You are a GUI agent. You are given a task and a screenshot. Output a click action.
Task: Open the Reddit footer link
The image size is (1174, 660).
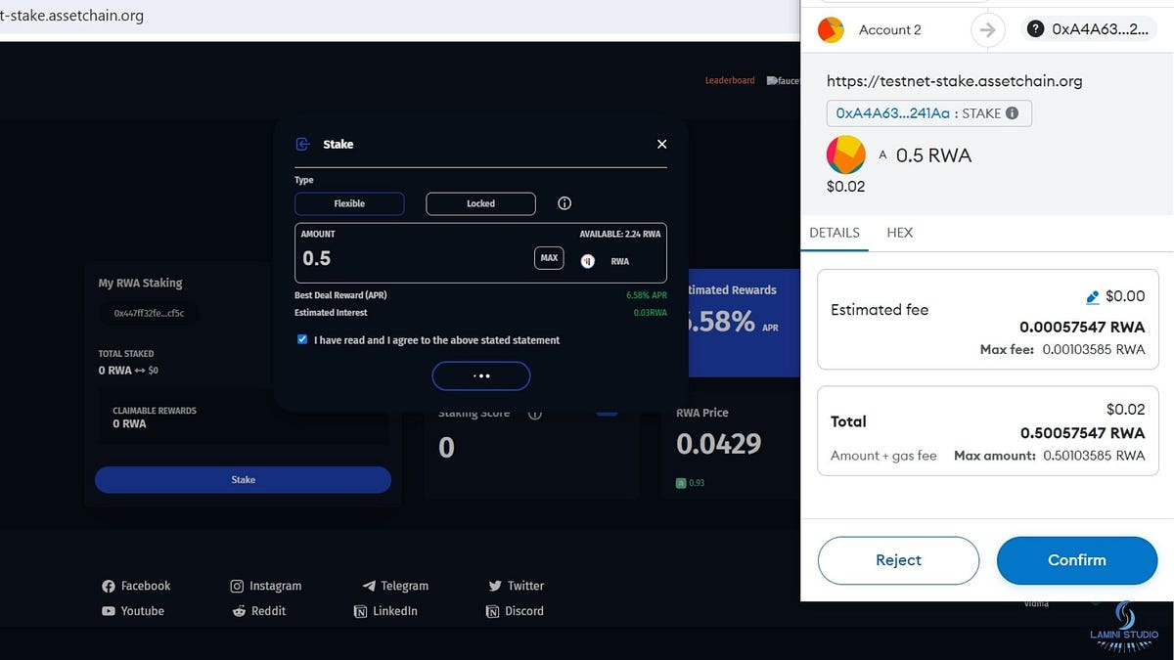coord(259,611)
